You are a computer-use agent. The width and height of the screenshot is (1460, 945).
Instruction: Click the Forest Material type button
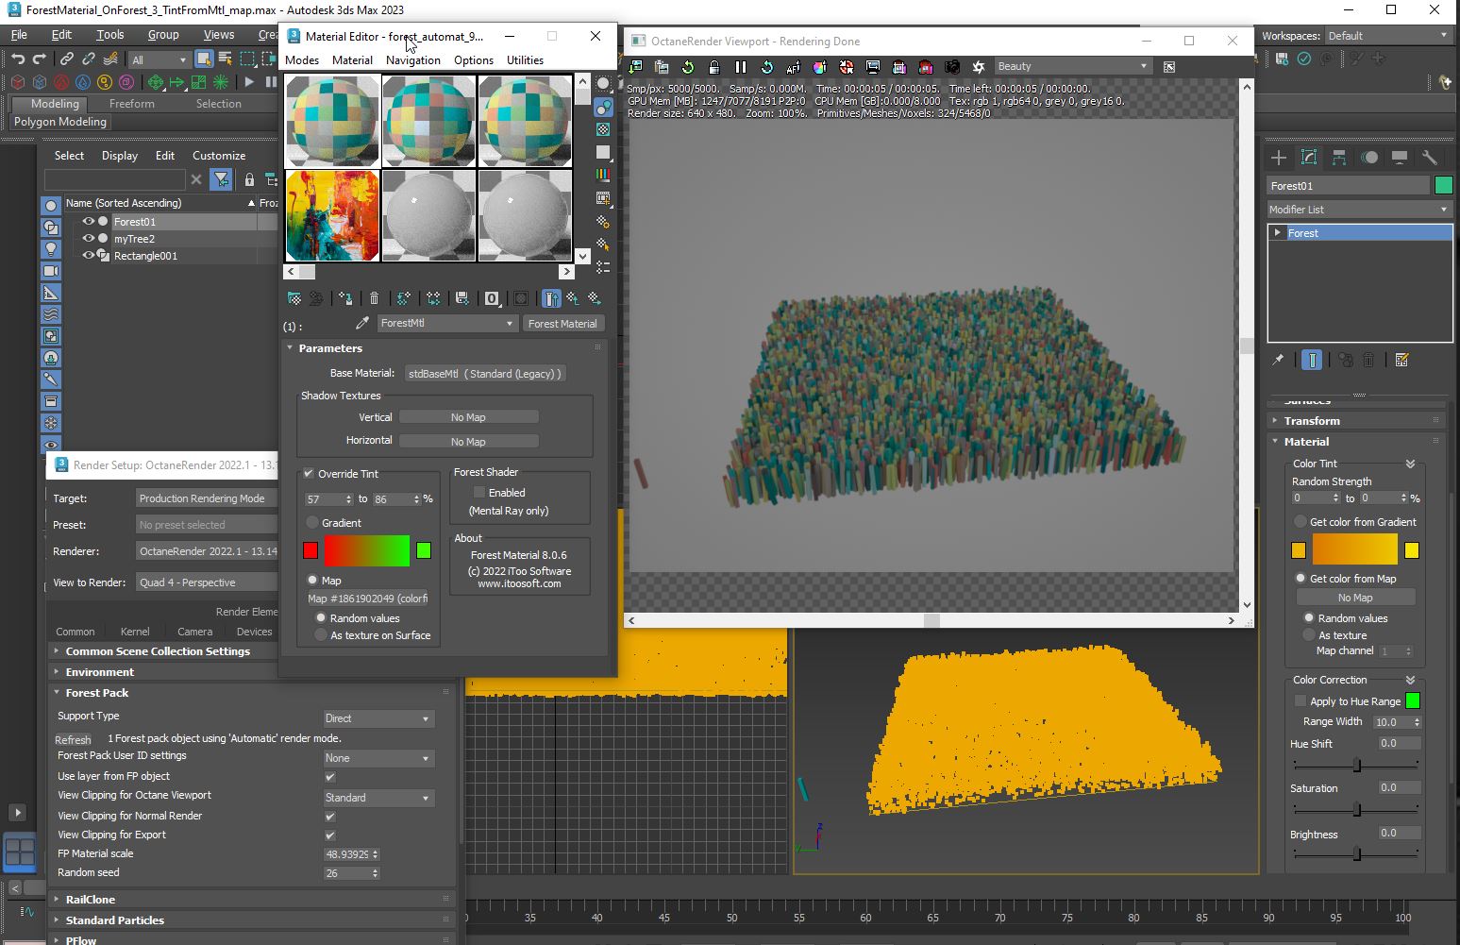click(x=562, y=324)
